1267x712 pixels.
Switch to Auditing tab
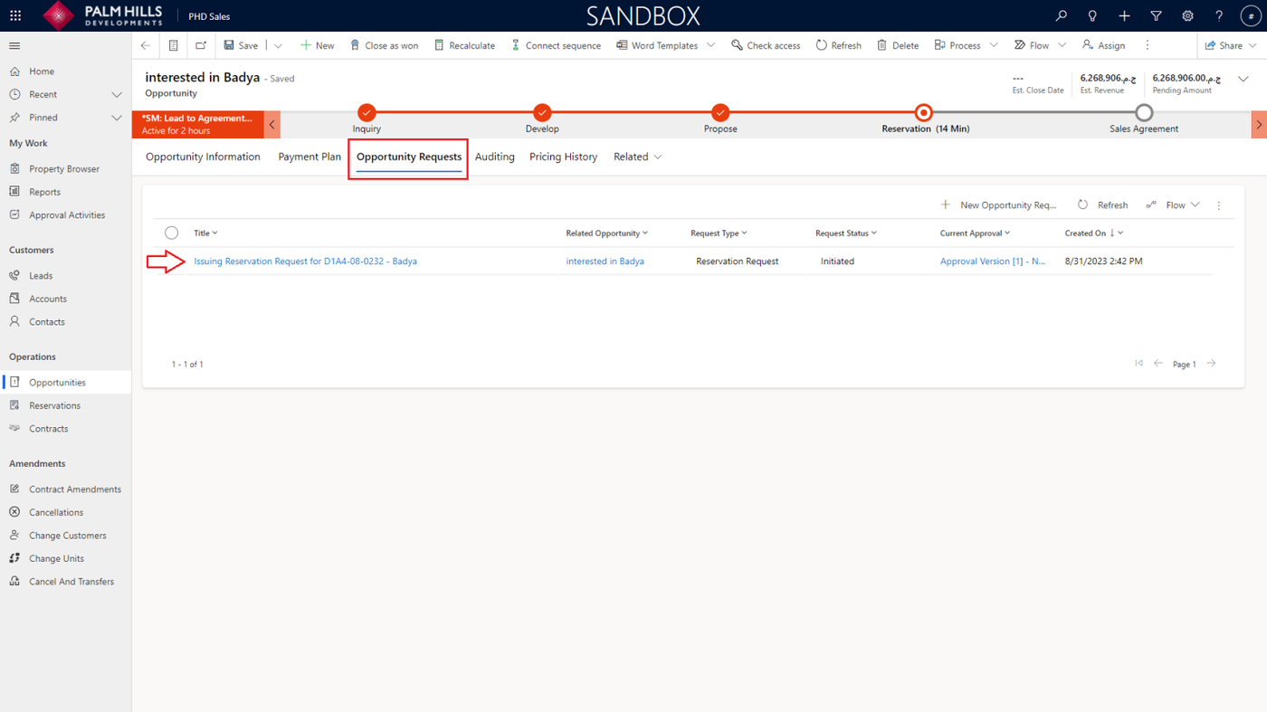[495, 157]
